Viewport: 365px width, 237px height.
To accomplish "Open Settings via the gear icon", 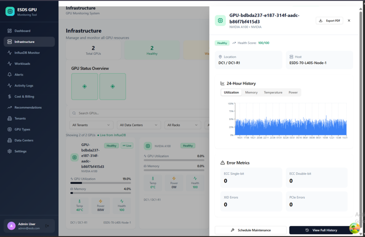I will pyautogui.click(x=10, y=151).
